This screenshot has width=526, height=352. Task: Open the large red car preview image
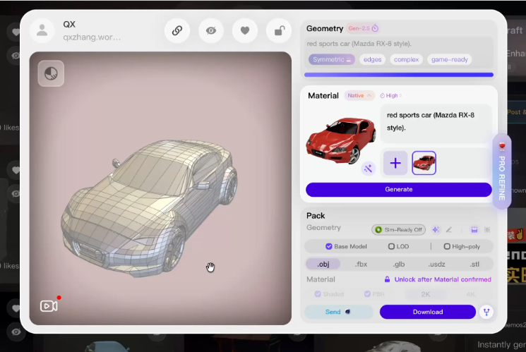pyautogui.click(x=341, y=140)
